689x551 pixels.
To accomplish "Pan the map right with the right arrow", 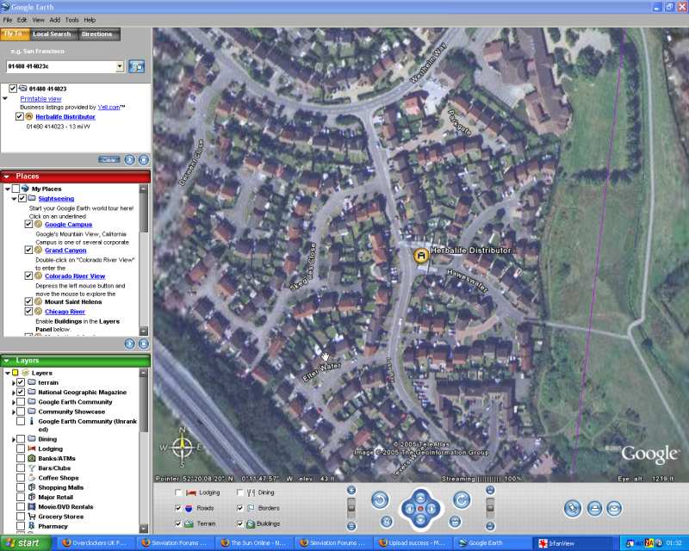I will pyautogui.click(x=431, y=509).
